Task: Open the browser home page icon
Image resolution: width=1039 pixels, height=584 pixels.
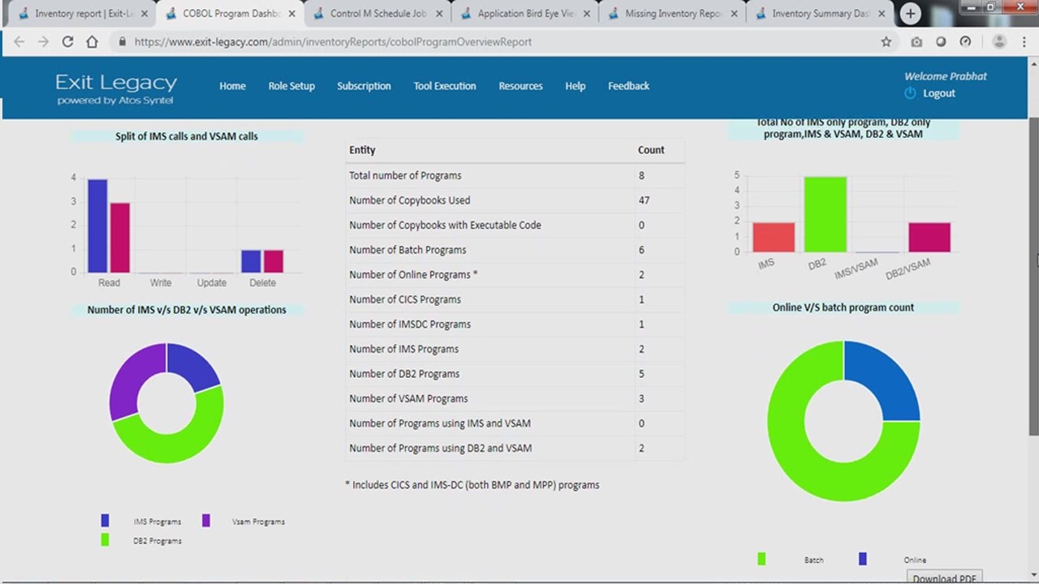Action: tap(92, 41)
